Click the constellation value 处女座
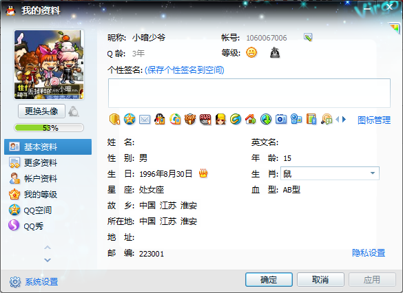The height and width of the screenshot is (293, 403). (152, 190)
